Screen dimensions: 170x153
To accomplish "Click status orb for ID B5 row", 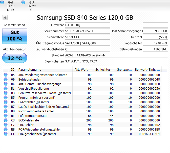I will pos(6,97).
